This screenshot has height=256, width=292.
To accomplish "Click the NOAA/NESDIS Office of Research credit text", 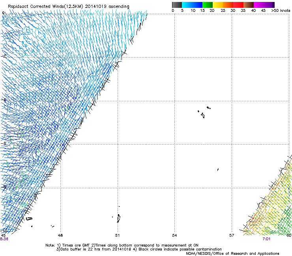I will [x=232, y=254].
